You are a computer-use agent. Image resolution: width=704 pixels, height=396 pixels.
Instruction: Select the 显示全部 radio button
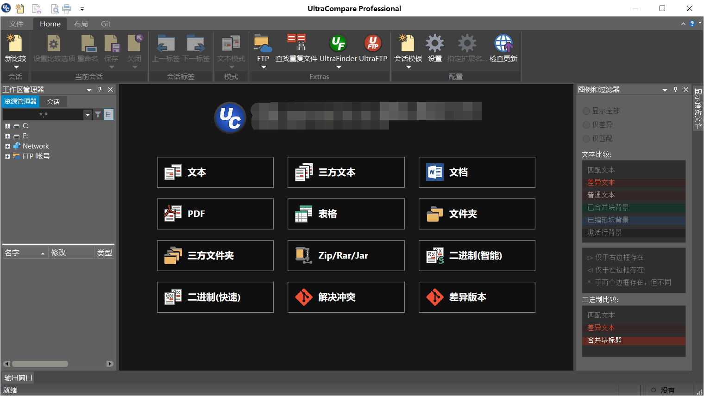586,111
